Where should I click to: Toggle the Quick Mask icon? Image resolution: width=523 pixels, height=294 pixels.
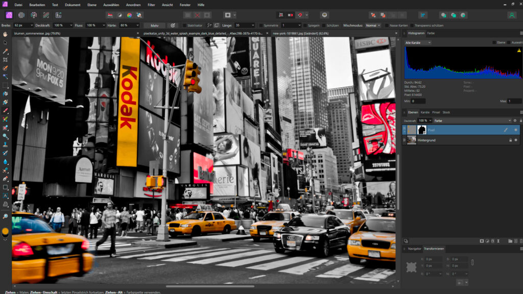[228, 15]
